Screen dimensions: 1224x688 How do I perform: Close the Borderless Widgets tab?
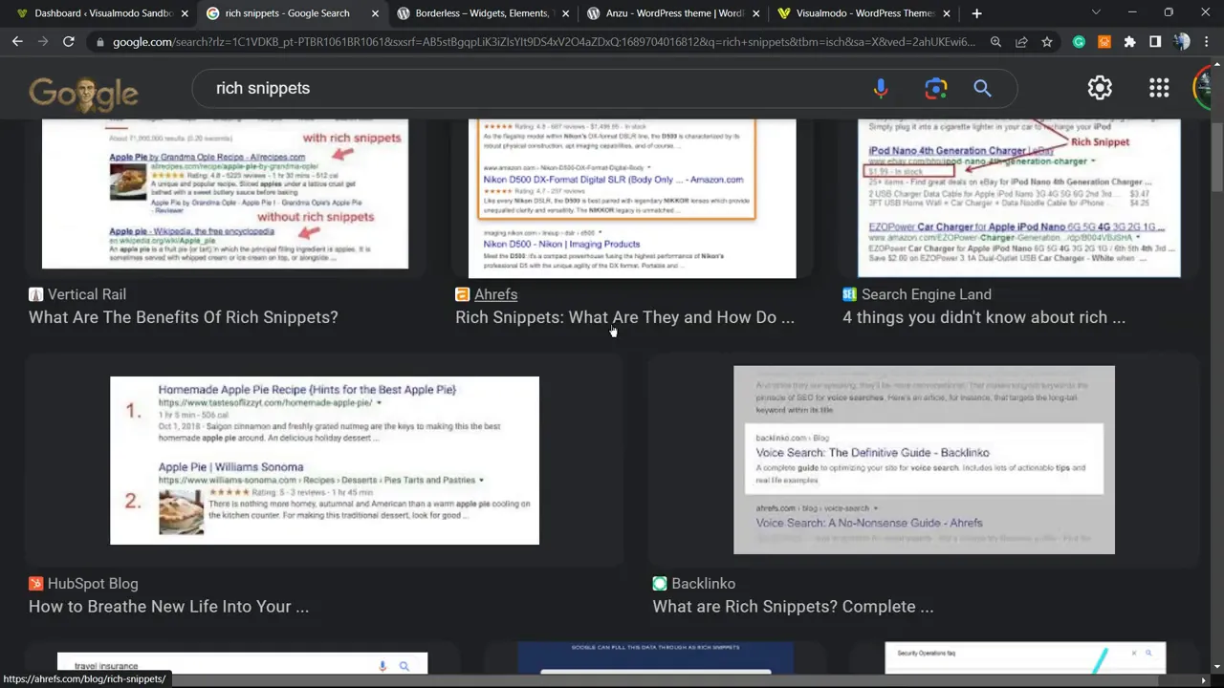click(x=566, y=13)
